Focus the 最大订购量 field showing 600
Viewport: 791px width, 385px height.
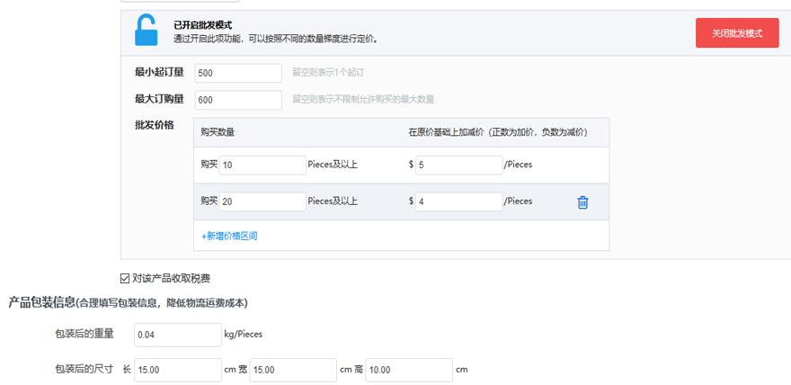(238, 99)
